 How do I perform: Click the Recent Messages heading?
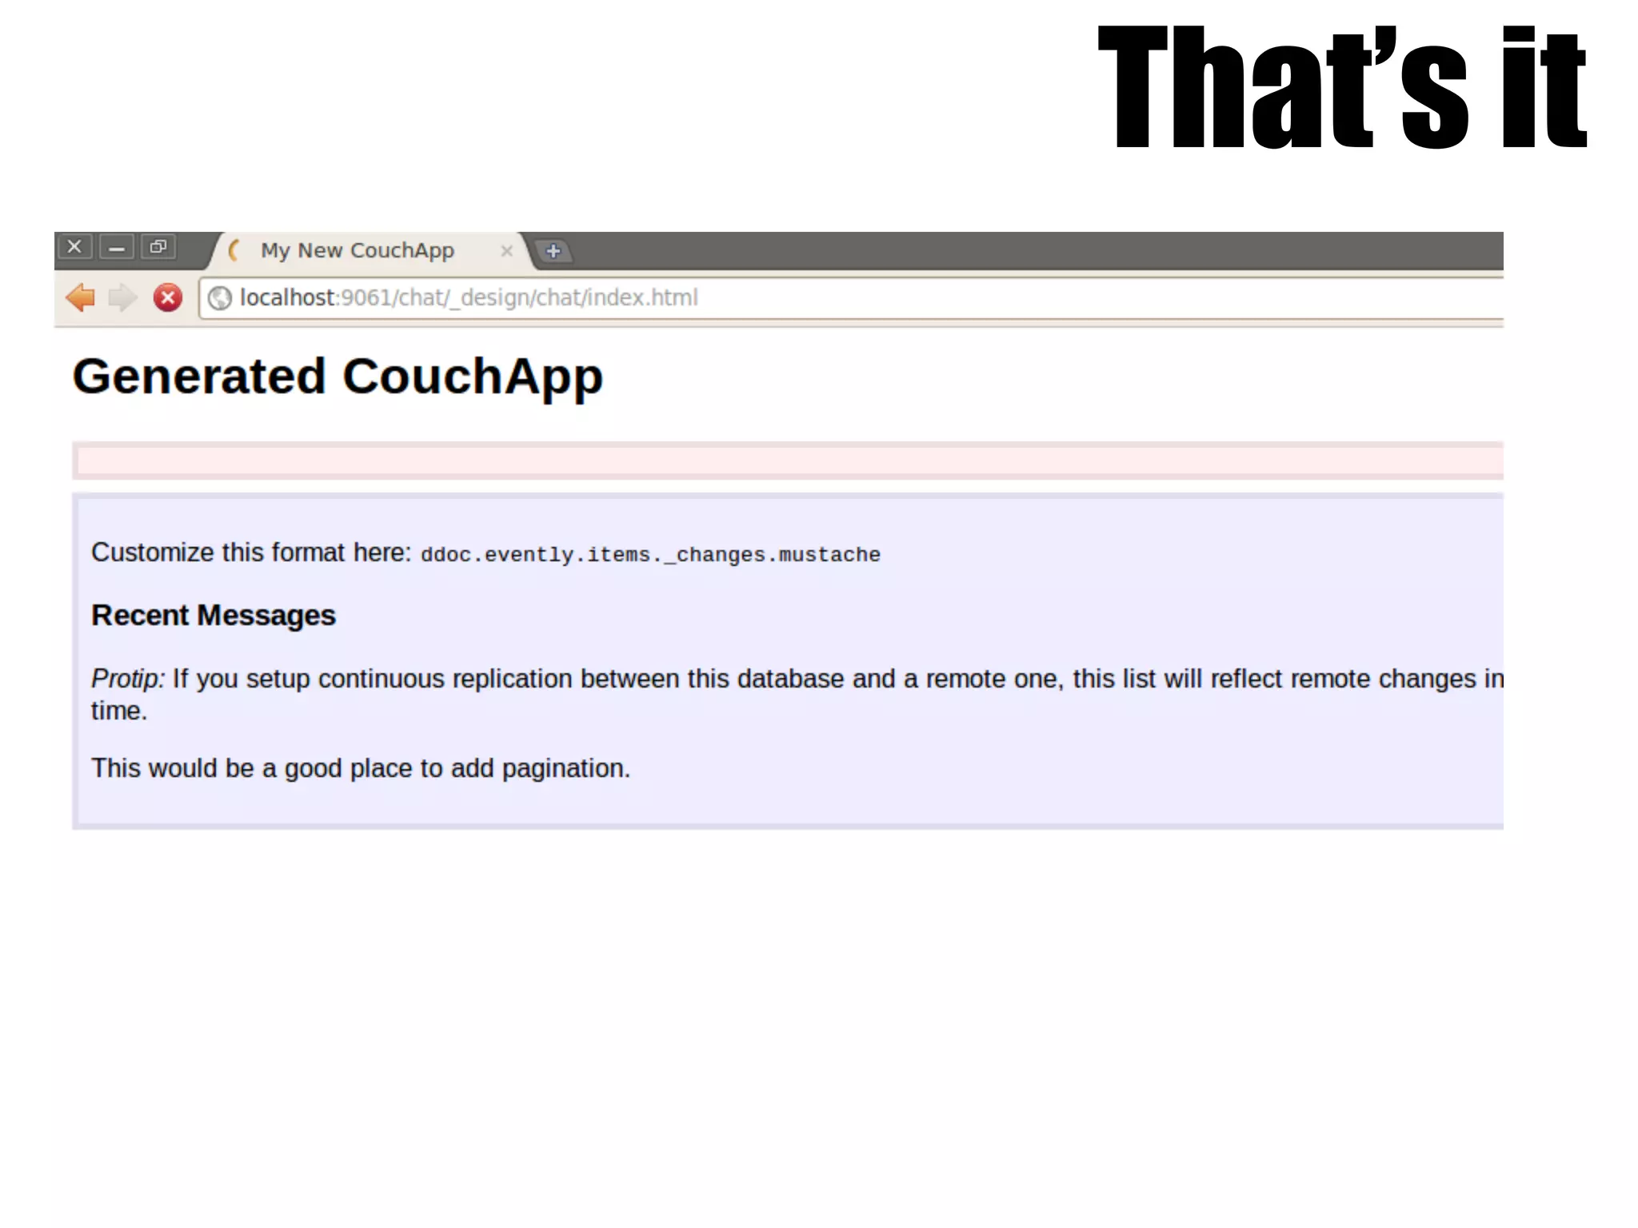[214, 616]
